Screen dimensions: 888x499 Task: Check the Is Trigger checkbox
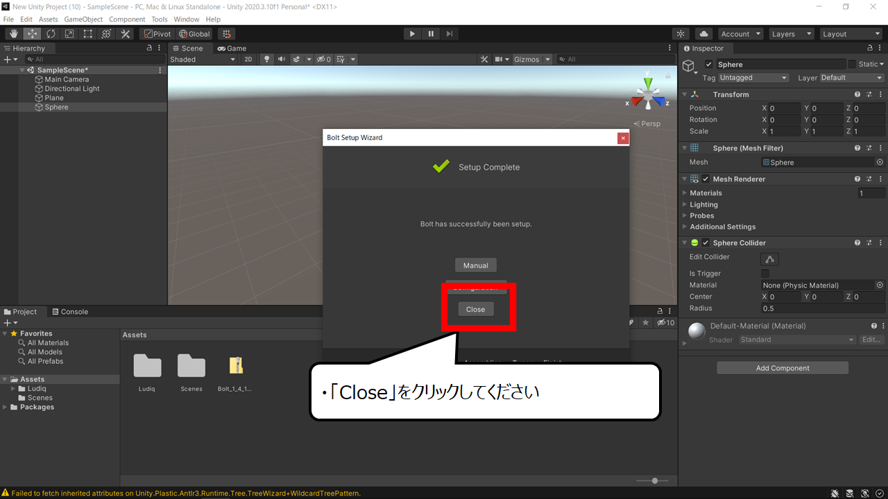(x=765, y=274)
